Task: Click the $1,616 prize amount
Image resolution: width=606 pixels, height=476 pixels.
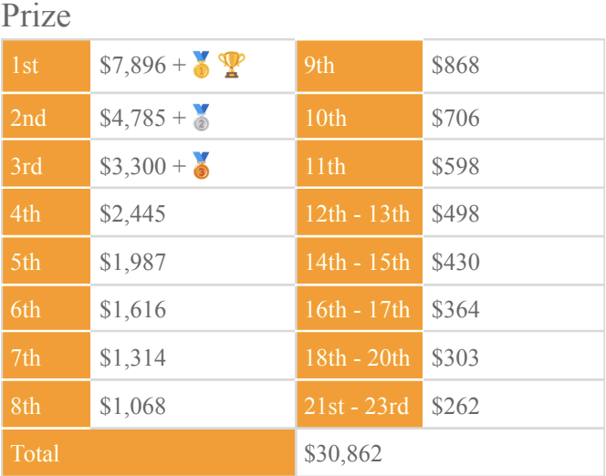Action: (133, 310)
